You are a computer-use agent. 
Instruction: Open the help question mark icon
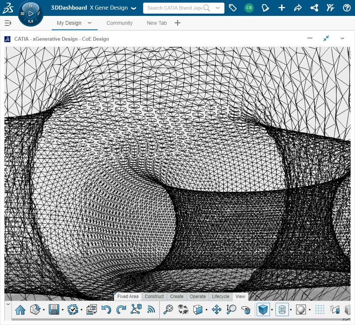[x=346, y=8]
